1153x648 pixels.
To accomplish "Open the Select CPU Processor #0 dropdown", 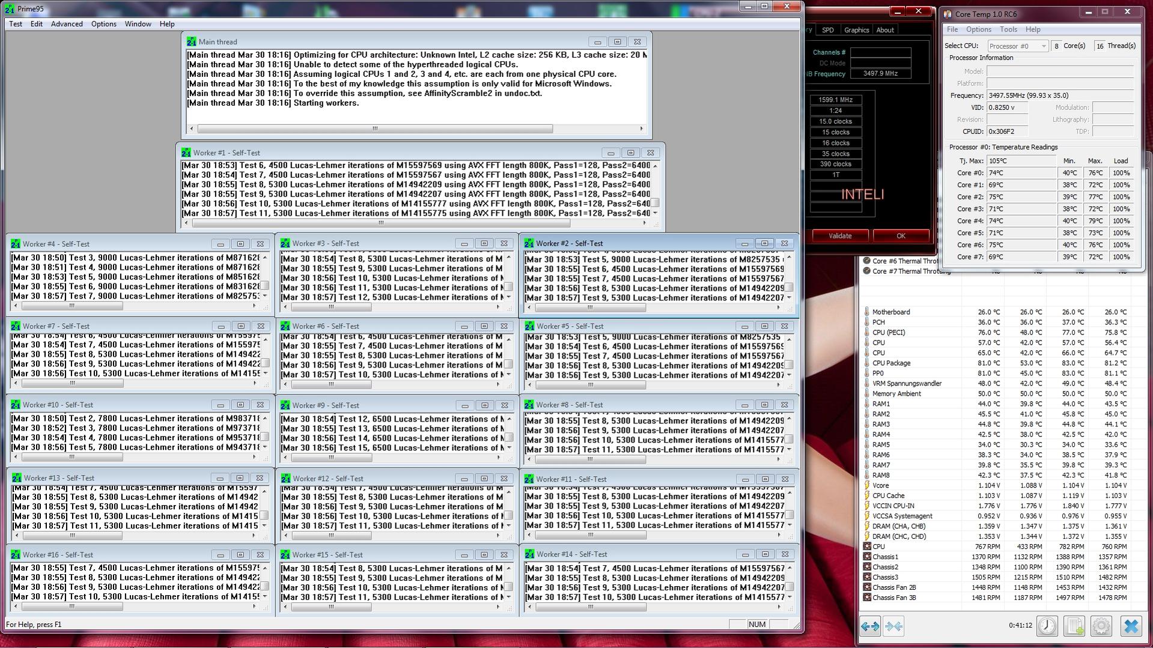I will (1018, 46).
